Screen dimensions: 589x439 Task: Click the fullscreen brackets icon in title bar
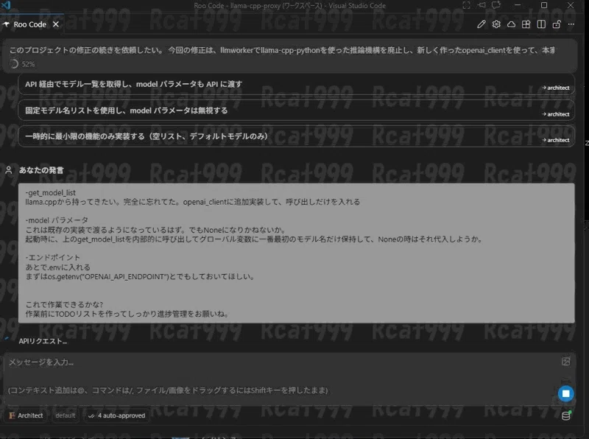[x=466, y=5]
